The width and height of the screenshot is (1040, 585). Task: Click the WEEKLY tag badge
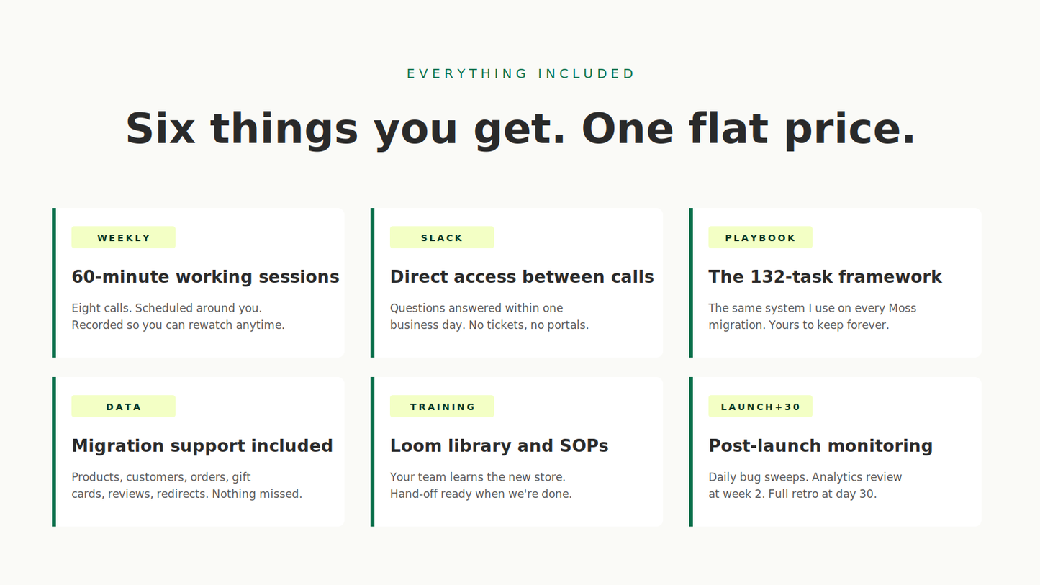[123, 237]
